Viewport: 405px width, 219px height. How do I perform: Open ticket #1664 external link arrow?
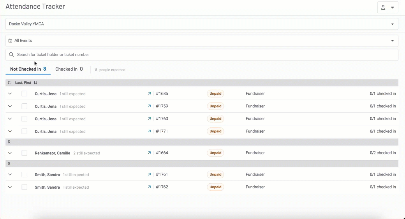149,153
